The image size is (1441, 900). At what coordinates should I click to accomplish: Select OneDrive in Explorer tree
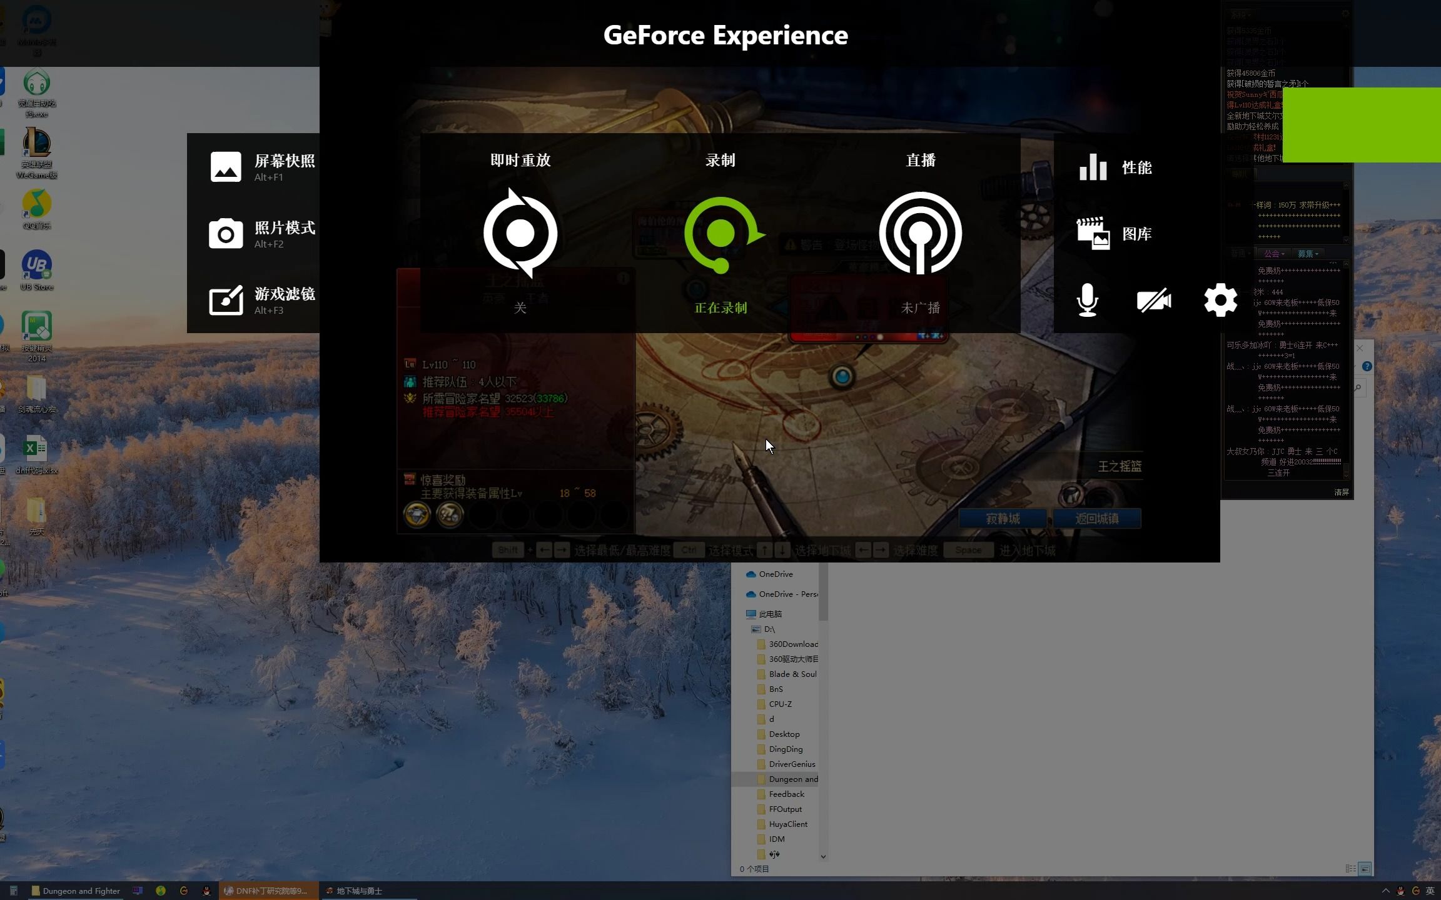tap(770, 574)
